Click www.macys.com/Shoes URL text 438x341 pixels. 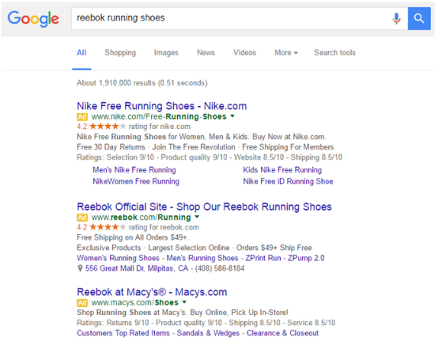click(135, 302)
